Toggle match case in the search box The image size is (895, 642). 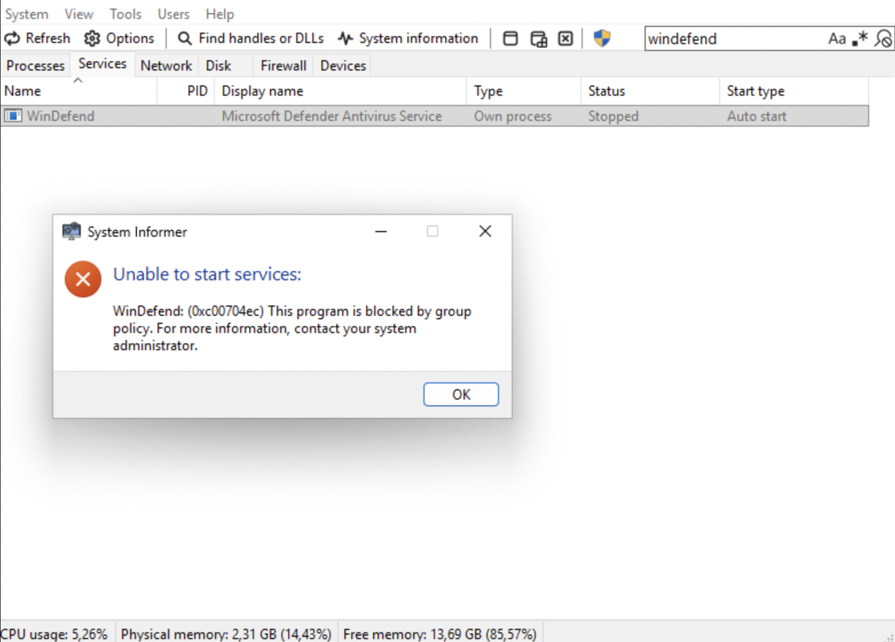[x=837, y=38]
